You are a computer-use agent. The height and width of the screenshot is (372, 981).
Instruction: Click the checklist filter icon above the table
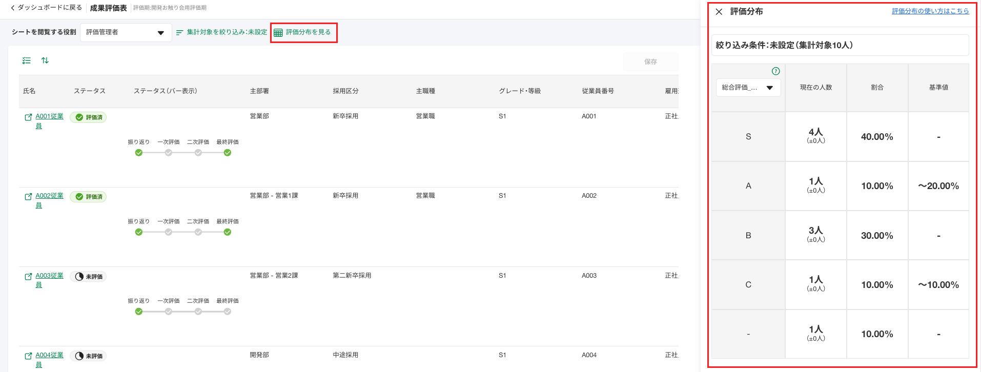click(x=27, y=60)
